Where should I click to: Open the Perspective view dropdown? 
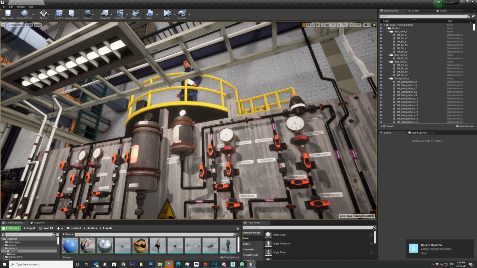tap(15, 25)
